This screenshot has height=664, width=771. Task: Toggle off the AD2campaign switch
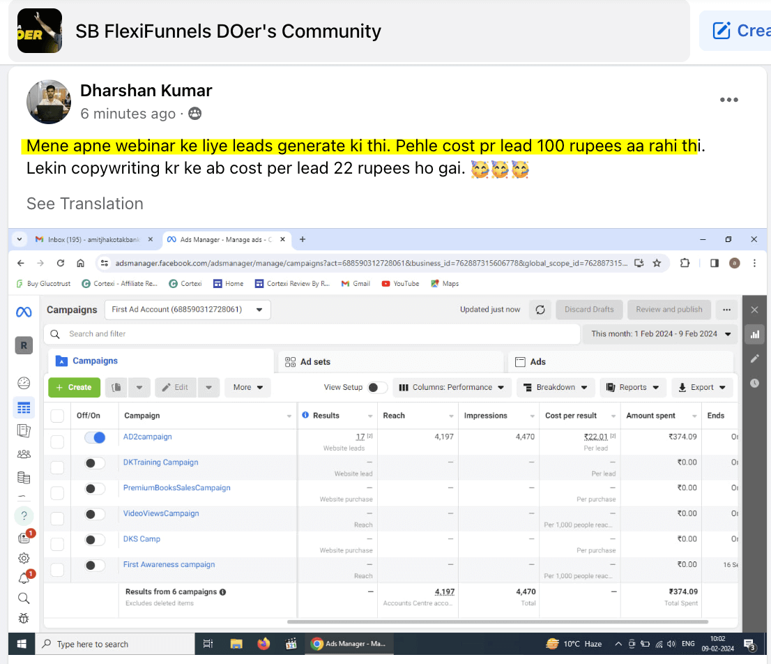(x=95, y=437)
